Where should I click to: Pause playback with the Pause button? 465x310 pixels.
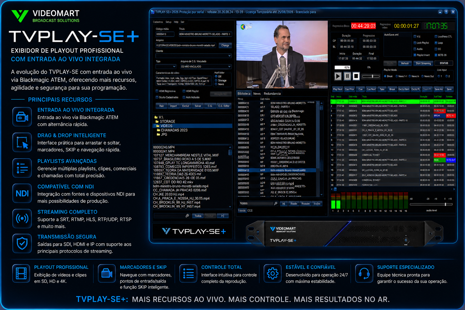pos(347,76)
